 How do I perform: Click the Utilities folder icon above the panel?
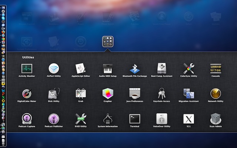(108, 42)
